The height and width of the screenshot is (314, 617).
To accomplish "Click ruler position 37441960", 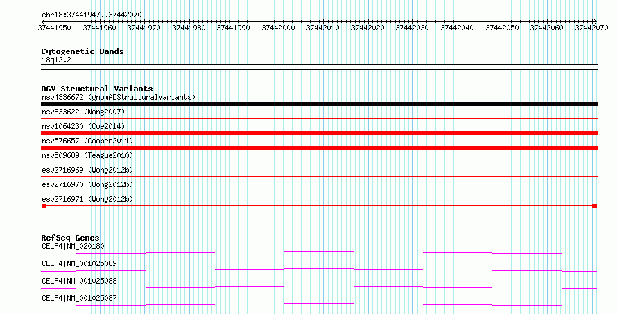I will tap(99, 28).
